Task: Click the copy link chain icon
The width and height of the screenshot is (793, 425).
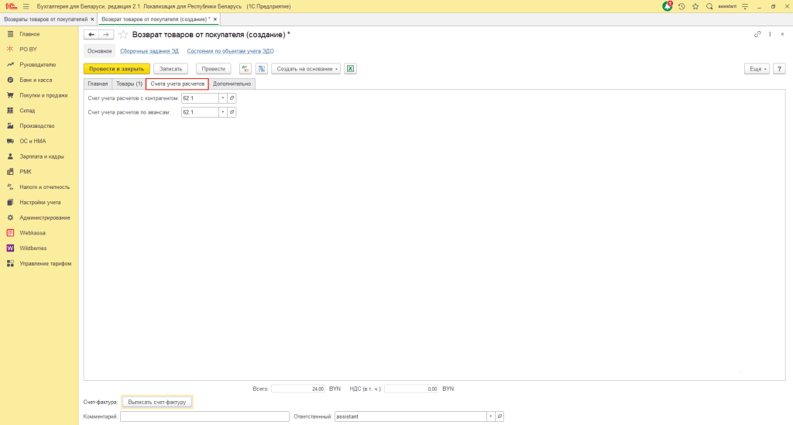Action: 757,35
